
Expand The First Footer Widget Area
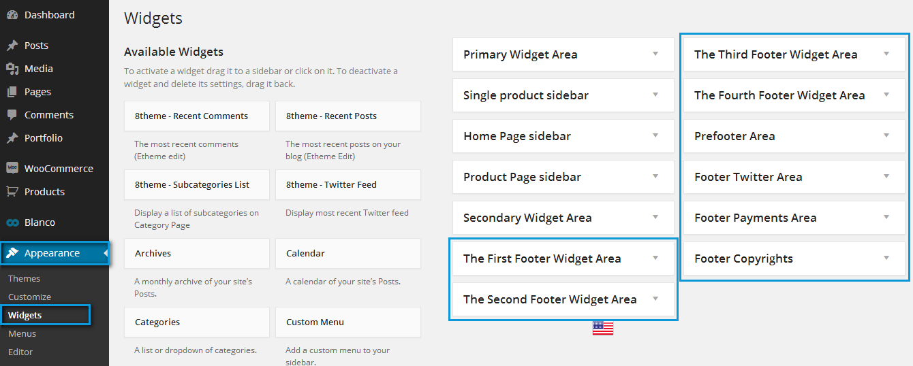(x=655, y=258)
